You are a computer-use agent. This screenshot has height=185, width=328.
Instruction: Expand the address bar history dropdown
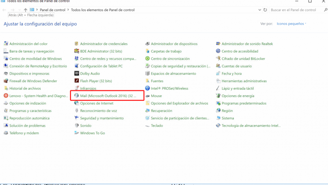[259, 10]
